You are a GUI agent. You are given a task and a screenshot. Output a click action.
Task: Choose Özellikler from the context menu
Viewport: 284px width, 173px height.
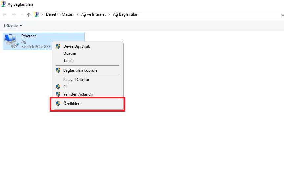(71, 104)
